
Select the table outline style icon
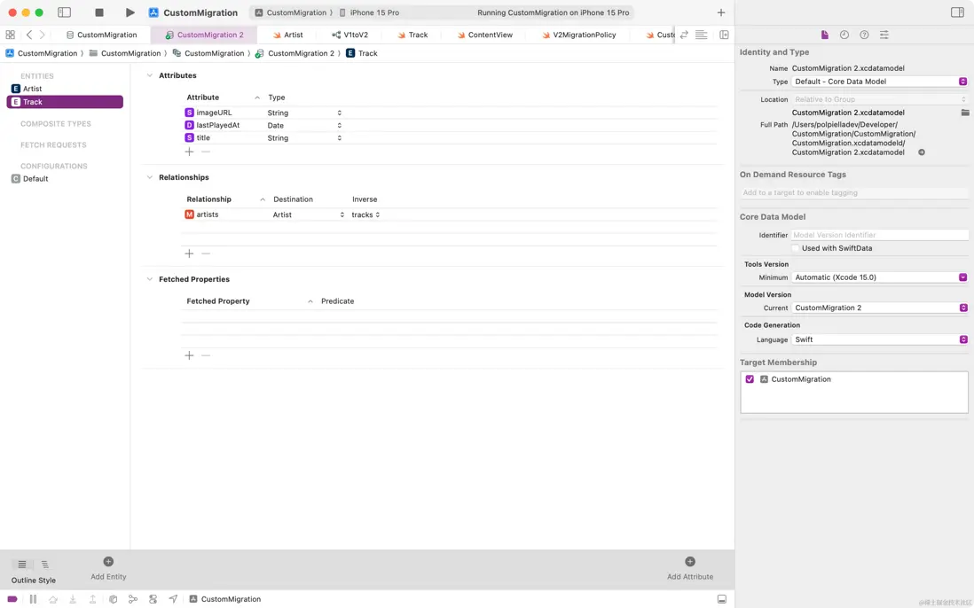[x=22, y=565]
